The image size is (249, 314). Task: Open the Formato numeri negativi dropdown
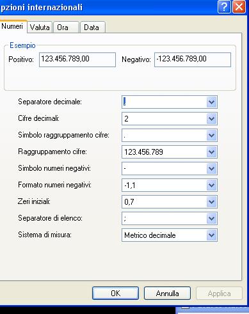coord(211,185)
